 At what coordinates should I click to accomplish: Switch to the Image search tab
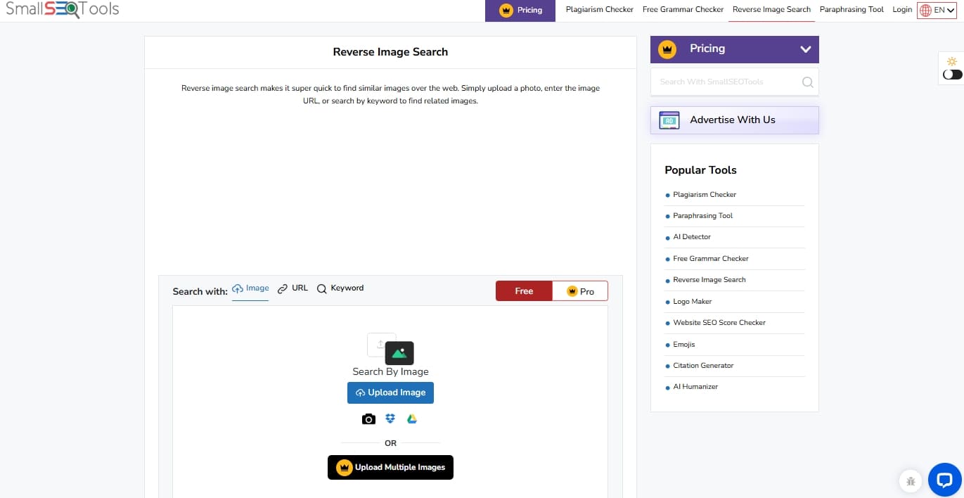pos(250,288)
